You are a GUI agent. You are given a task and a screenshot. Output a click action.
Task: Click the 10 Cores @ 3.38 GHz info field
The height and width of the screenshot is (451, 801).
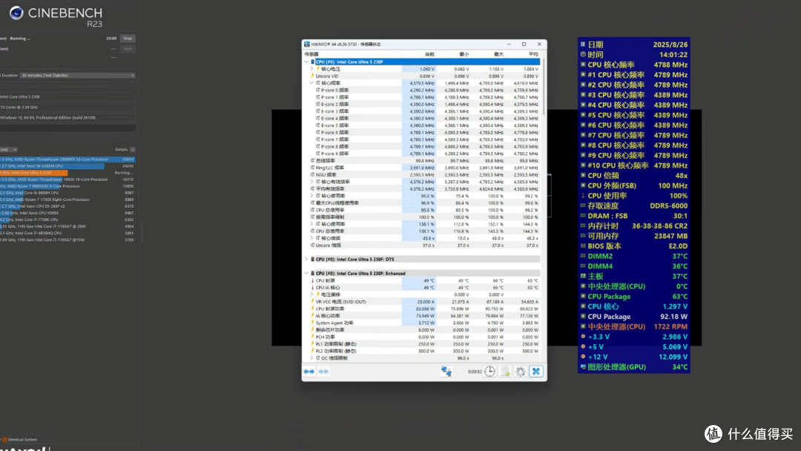pyautogui.click(x=67, y=108)
